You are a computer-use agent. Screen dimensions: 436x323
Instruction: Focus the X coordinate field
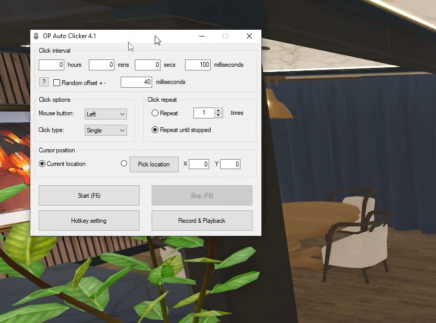point(199,164)
